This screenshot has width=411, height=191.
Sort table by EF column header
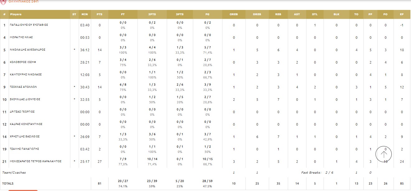[402, 15]
